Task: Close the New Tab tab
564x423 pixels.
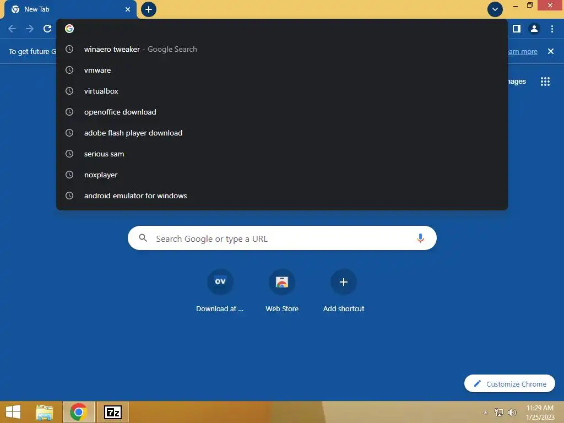Action: click(x=128, y=9)
